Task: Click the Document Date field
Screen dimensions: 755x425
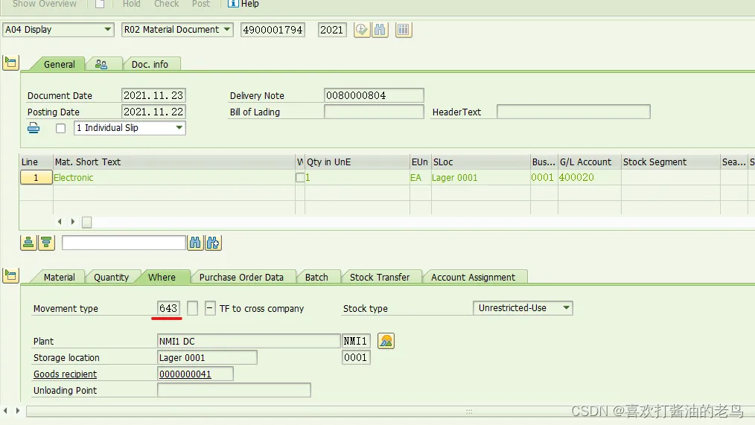Action: click(x=153, y=95)
